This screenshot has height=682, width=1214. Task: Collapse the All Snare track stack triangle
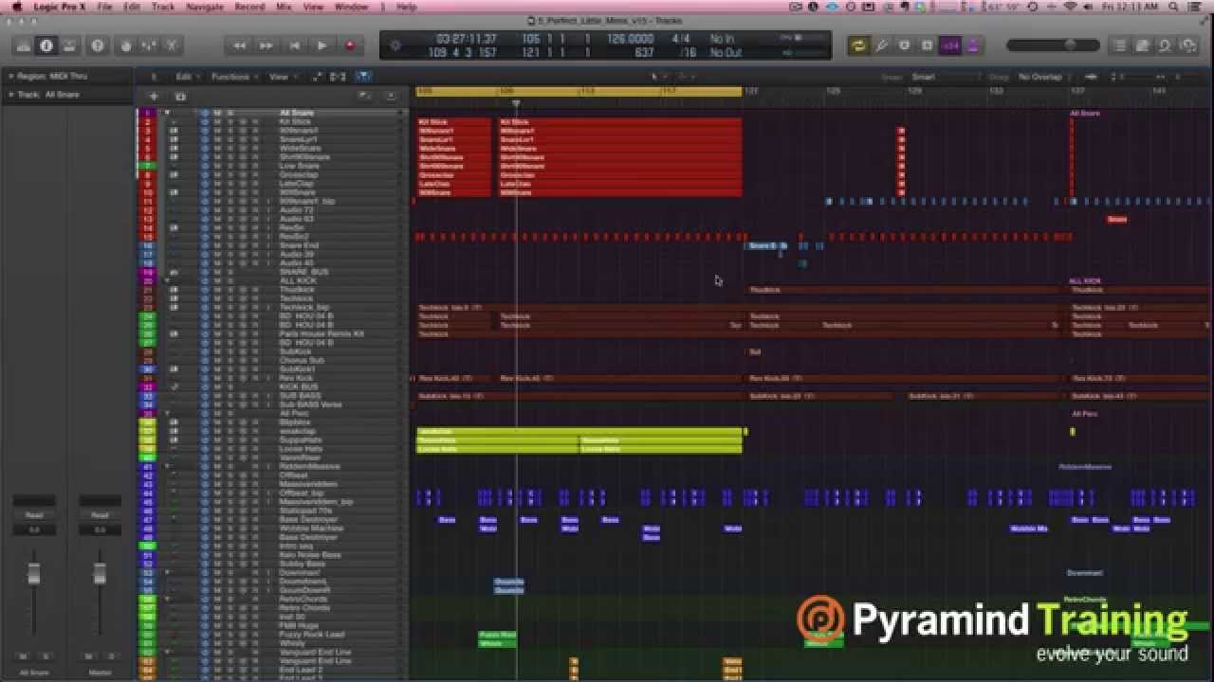pos(168,113)
